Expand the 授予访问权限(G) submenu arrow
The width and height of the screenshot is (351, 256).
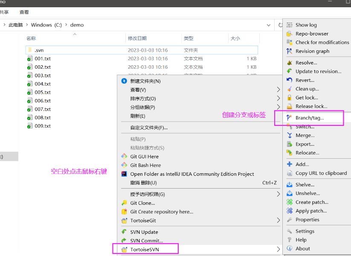(278, 194)
